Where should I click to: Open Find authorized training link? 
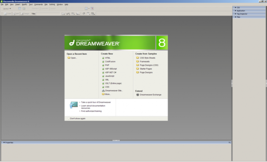pos(91,111)
